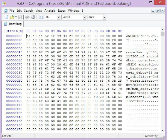Open the ANSI charset dropdown
Image resolution: width=167 pixels, height=140 pixels.
click(84, 17)
